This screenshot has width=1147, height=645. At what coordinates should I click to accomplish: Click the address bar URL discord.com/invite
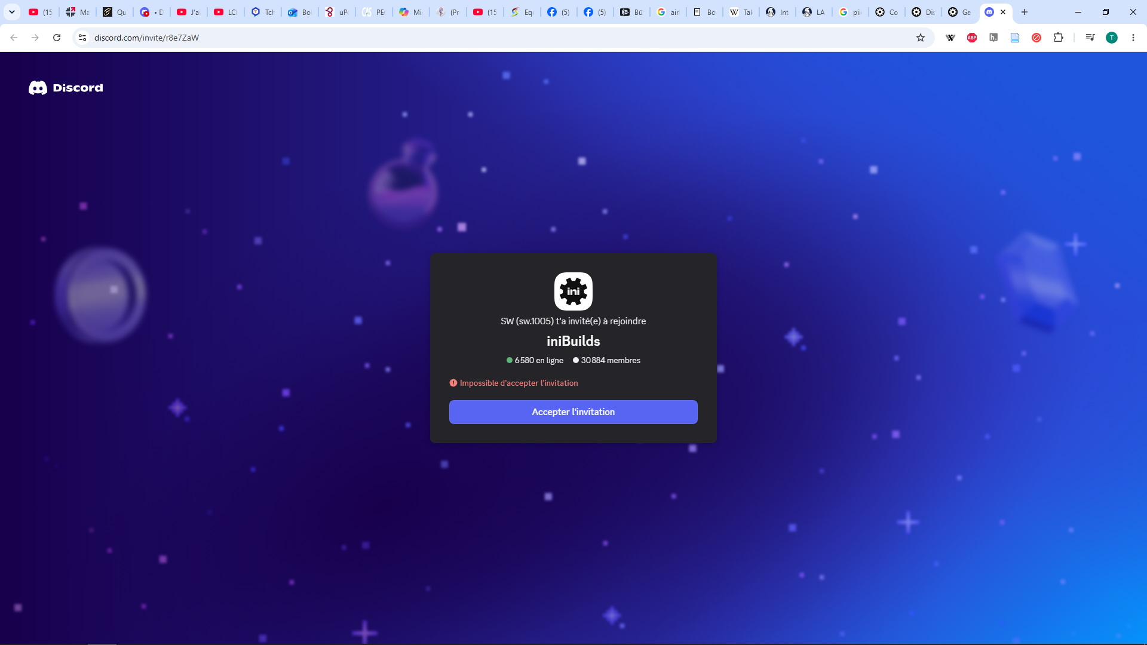[146, 38]
